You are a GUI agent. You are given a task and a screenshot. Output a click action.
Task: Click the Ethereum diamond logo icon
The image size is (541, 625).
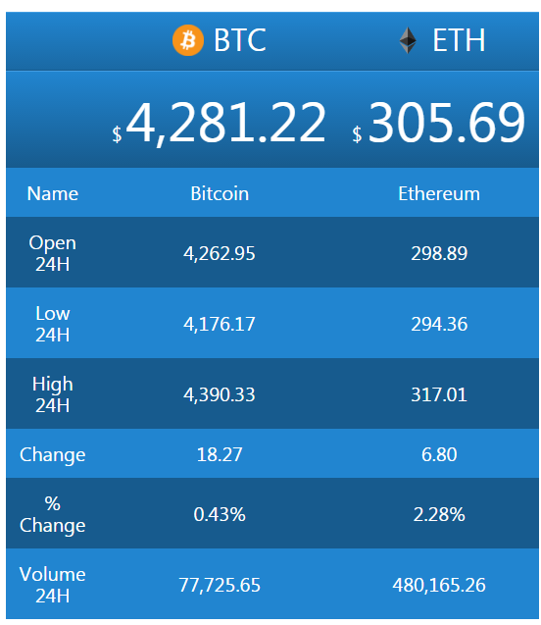click(x=408, y=40)
